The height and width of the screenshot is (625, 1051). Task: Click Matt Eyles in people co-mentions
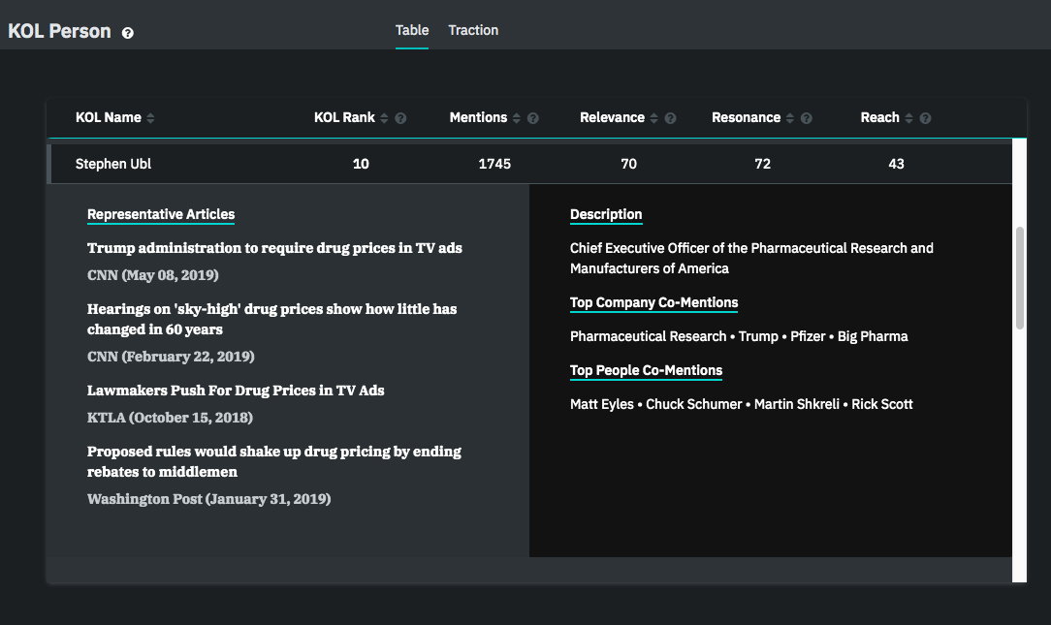602,404
